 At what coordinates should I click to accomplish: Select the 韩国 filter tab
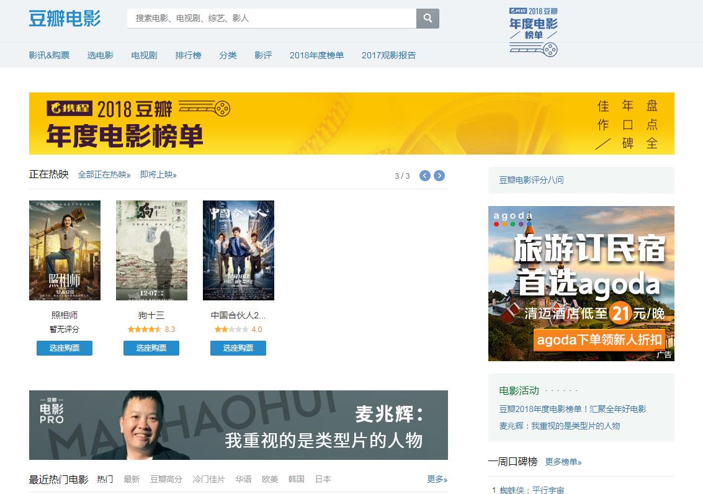pos(296,479)
